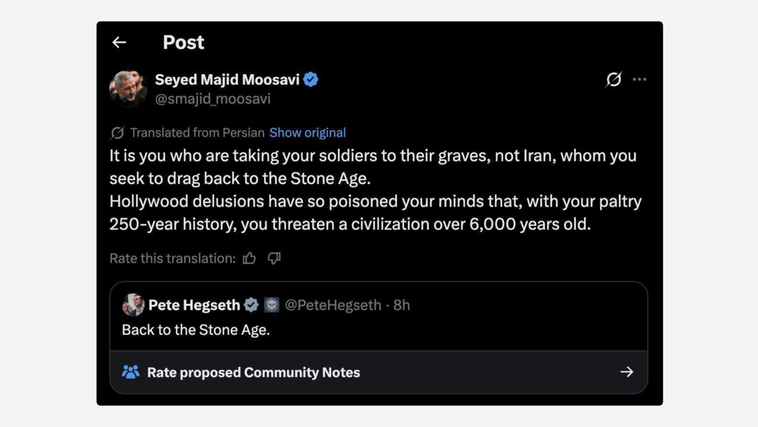Open the @PeteHegseth handle
758x427 pixels.
click(x=333, y=305)
